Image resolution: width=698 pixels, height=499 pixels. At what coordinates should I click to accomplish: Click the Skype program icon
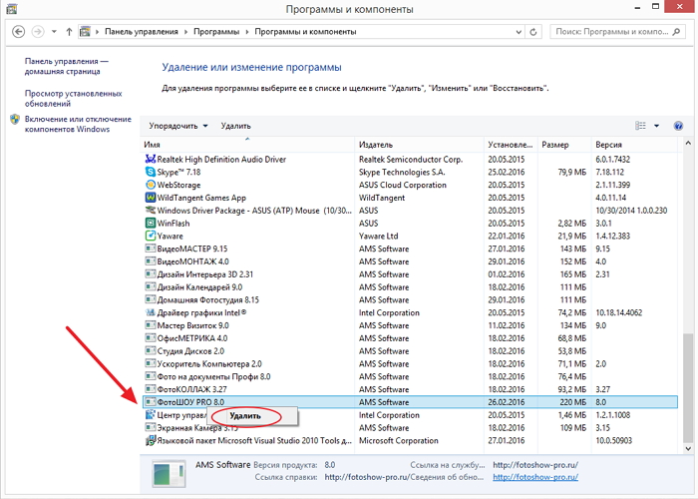click(151, 172)
